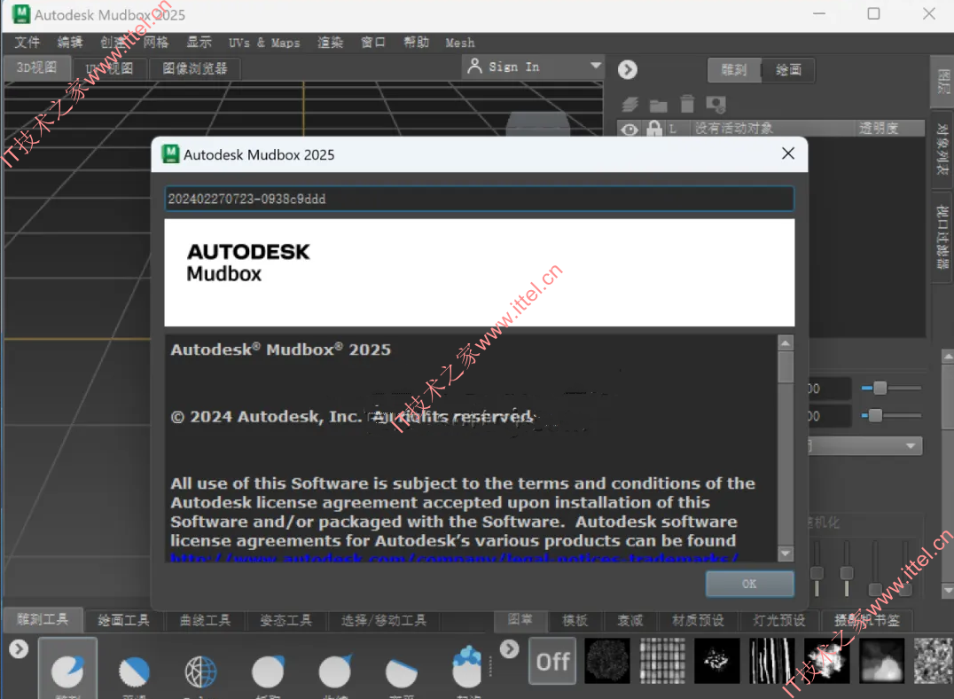
Task: Open the 对象列表 vertical side tab
Action: [942, 148]
